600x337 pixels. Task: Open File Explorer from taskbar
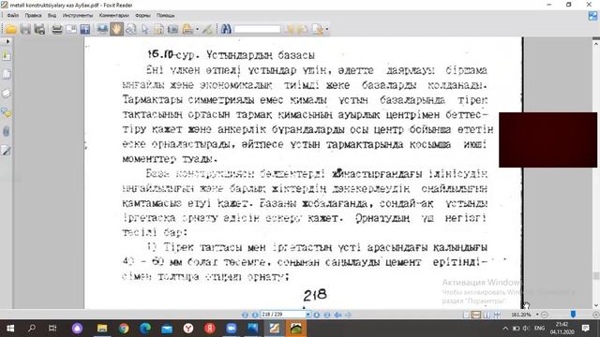tap(102, 329)
